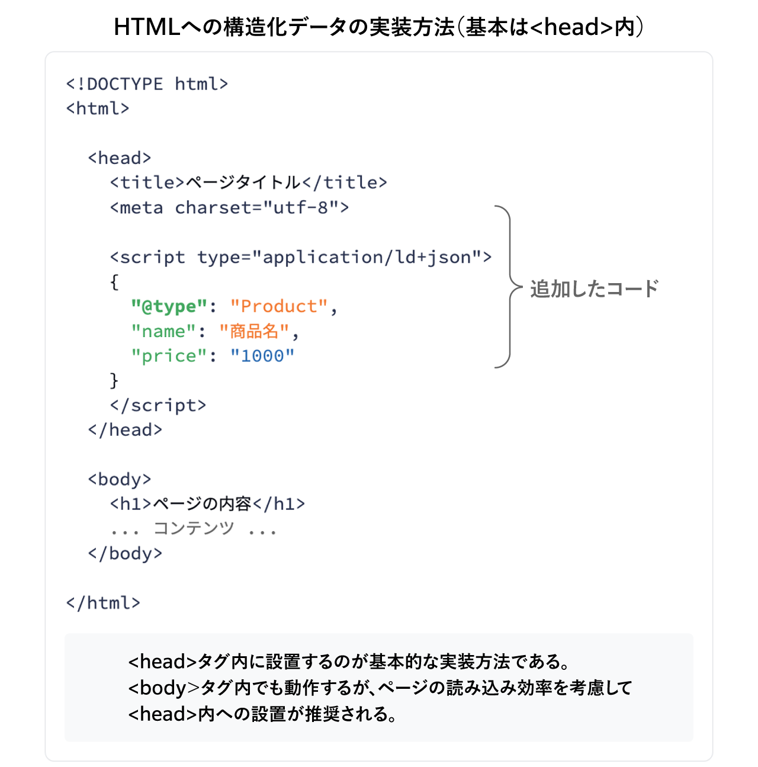Click the '<!DOCTYPE html>' line
Viewport: 758px width, 767px height.
tap(147, 84)
